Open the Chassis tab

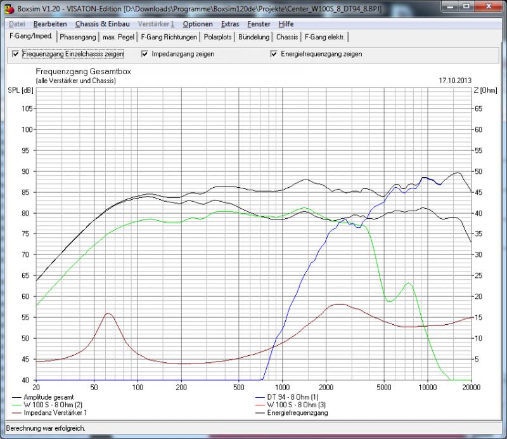[x=287, y=37]
